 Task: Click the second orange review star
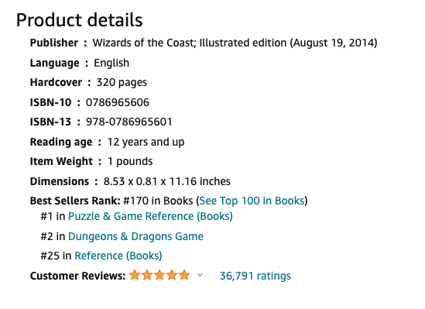click(x=147, y=275)
